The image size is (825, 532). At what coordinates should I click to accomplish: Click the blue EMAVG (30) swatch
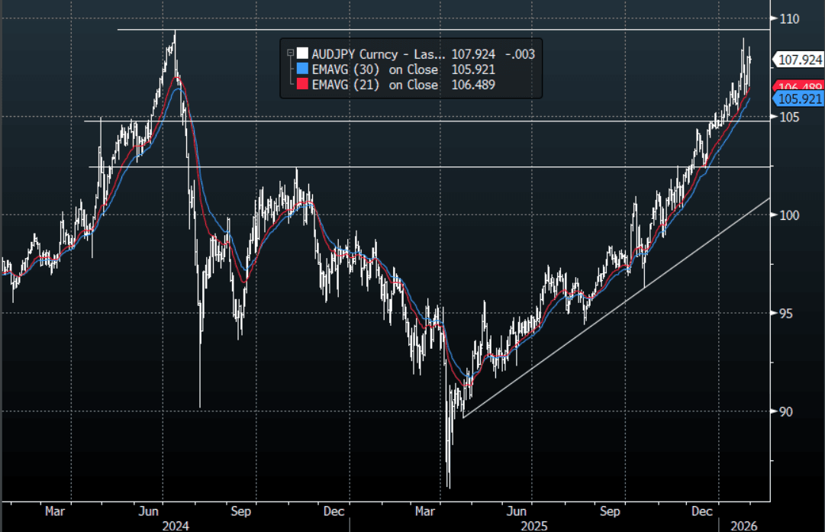303,69
